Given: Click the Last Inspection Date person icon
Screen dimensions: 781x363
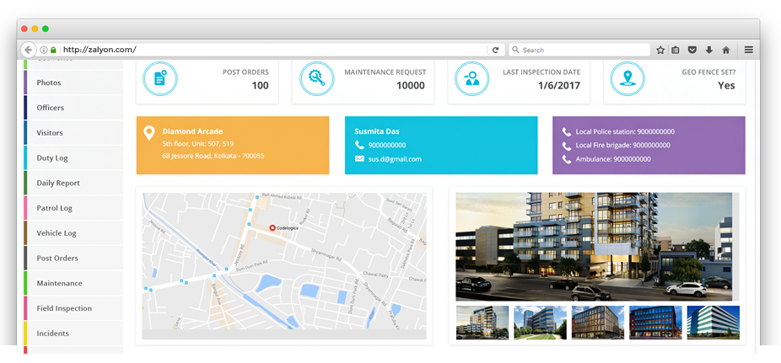Looking at the screenshot, I should pos(471,79).
